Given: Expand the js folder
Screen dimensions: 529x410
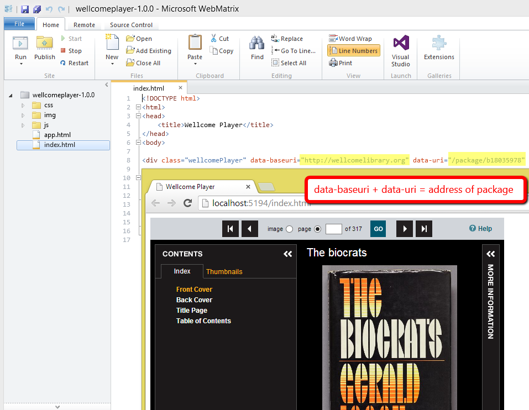Looking at the screenshot, I should coord(23,125).
